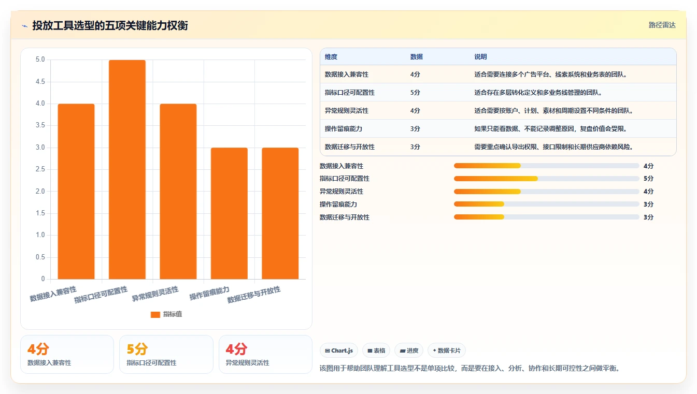Click the description starting 需要重点确认导出权限
The height and width of the screenshot is (394, 697).
pyautogui.click(x=554, y=147)
